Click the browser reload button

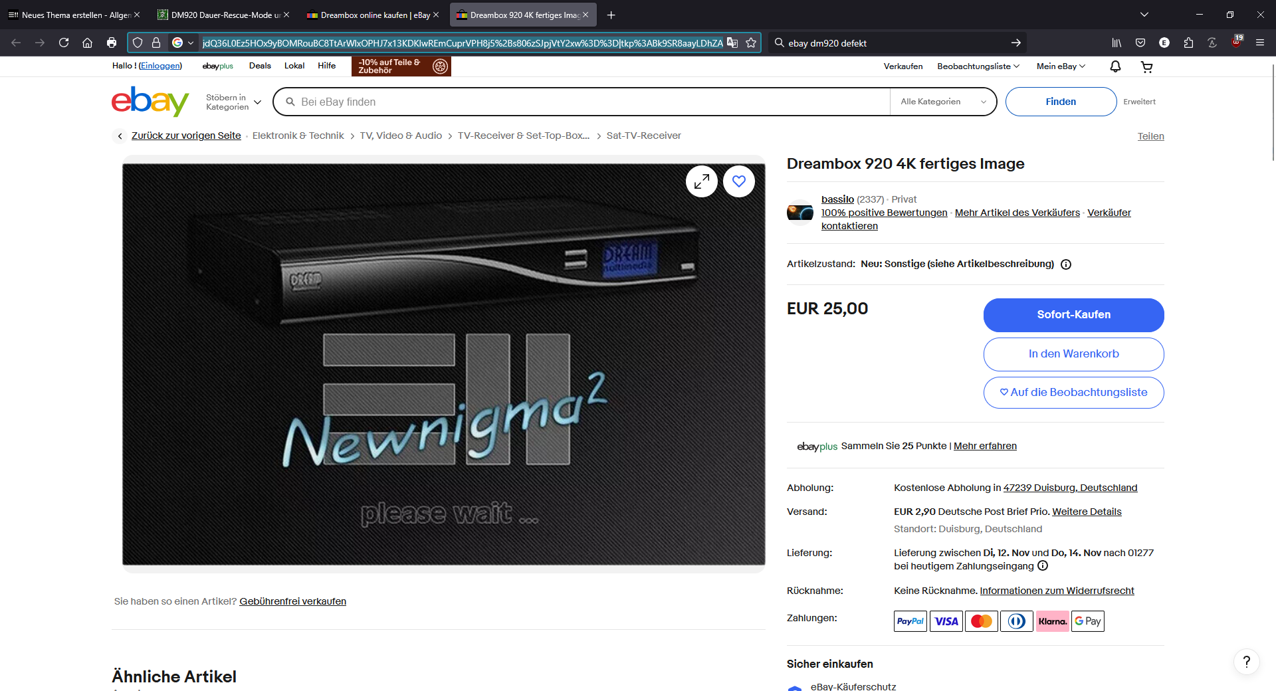[x=64, y=43]
